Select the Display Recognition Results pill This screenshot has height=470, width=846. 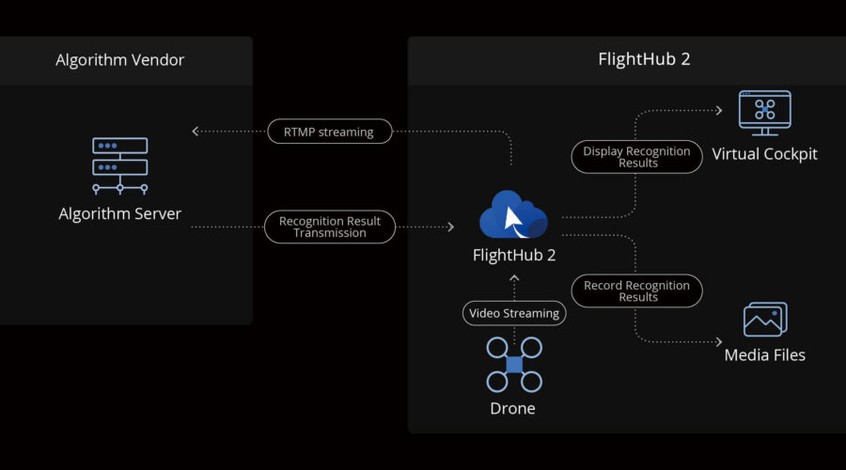(636, 157)
